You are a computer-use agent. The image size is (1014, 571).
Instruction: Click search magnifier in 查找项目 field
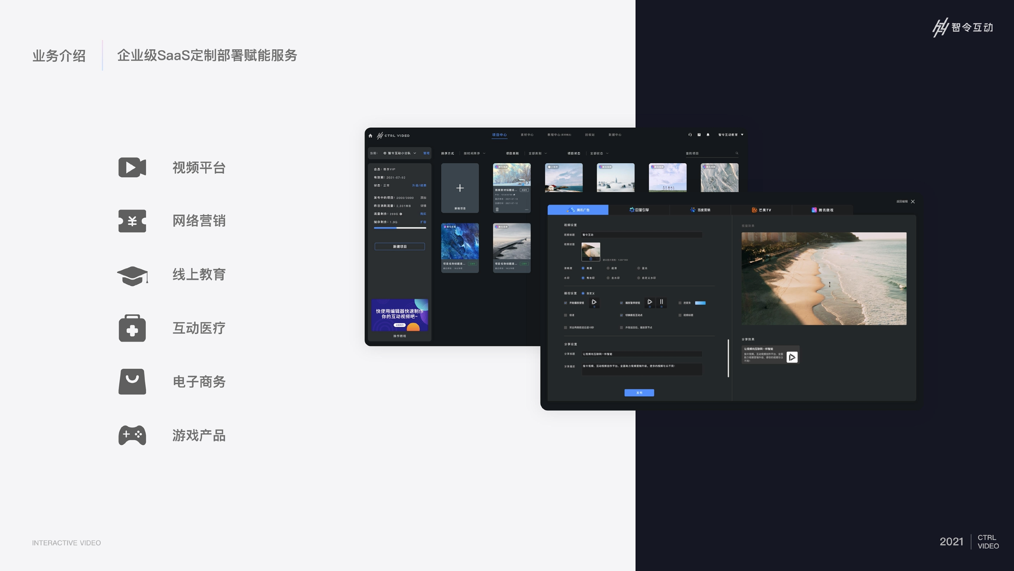click(737, 153)
